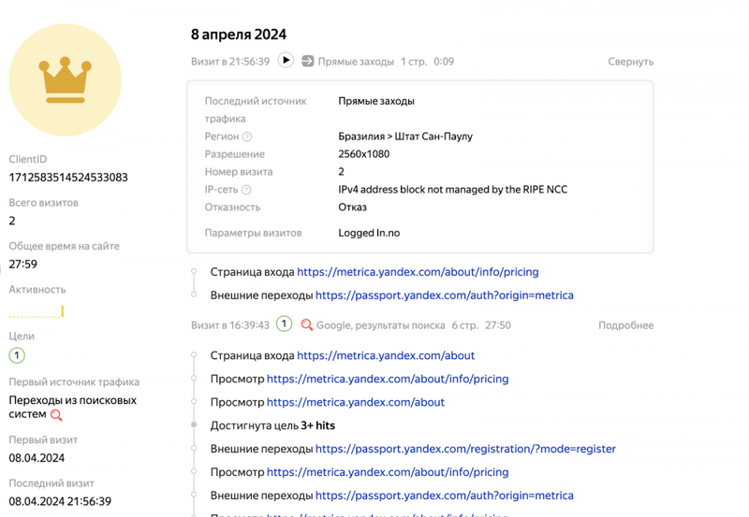Open passport auth link under first visit
Image resolution: width=749 pixels, height=517 pixels.
click(x=444, y=295)
